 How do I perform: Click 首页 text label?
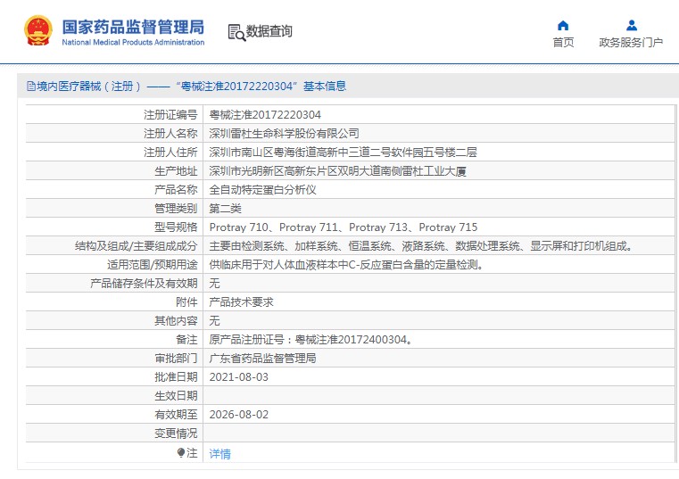[x=563, y=43]
